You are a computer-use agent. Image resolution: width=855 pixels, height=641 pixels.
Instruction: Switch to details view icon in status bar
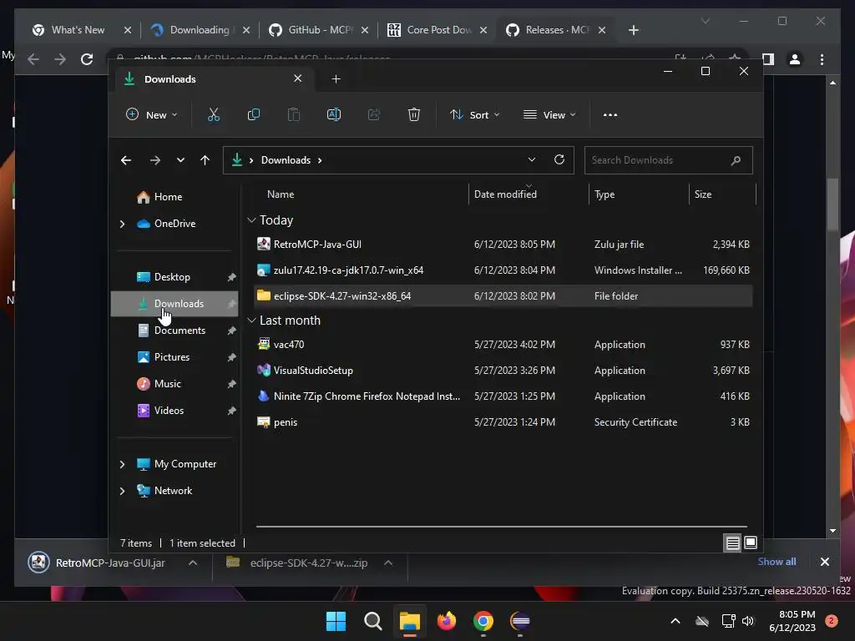pyautogui.click(x=732, y=543)
